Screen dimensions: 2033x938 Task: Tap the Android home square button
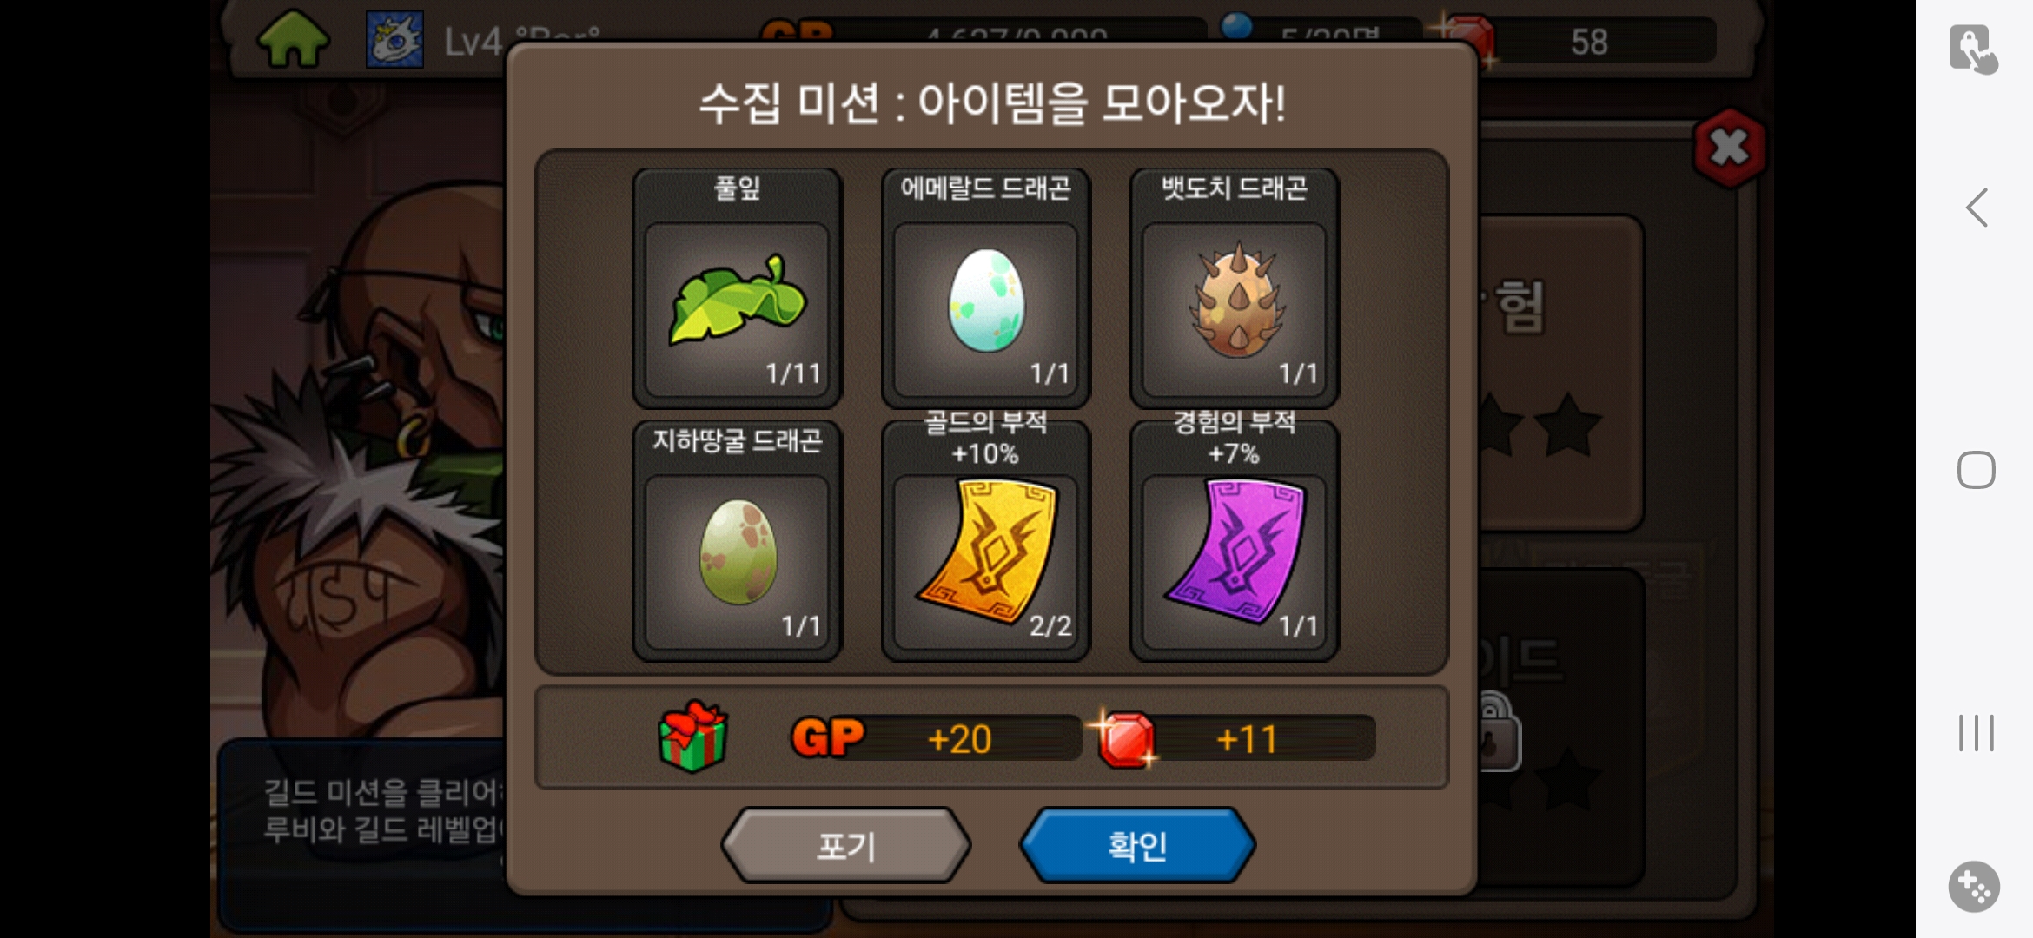(1976, 470)
